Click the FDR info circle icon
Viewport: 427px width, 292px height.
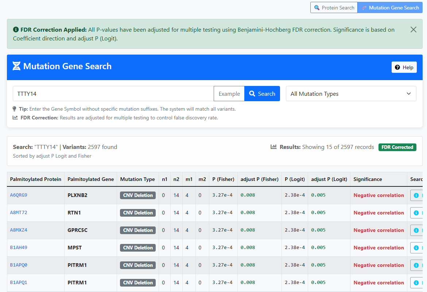coord(16,29)
